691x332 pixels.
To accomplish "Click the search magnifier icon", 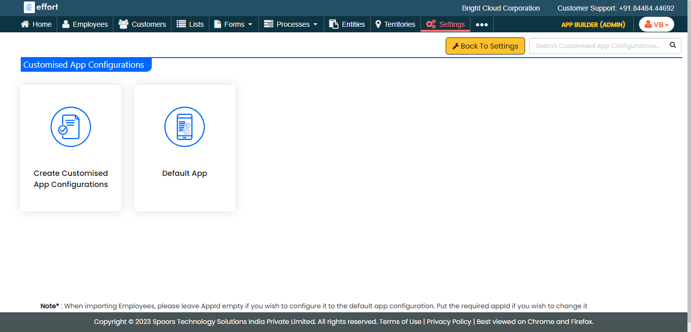I will click(673, 45).
